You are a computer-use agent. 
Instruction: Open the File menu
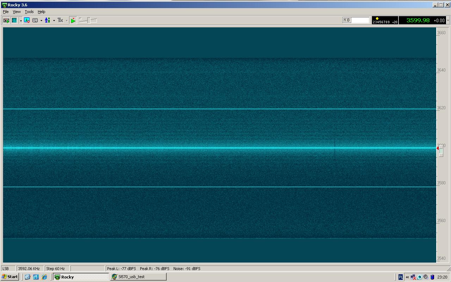pyautogui.click(x=6, y=12)
